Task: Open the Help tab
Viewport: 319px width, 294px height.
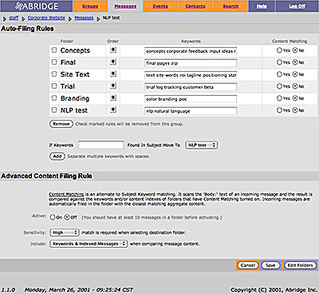Action: pos(262,6)
